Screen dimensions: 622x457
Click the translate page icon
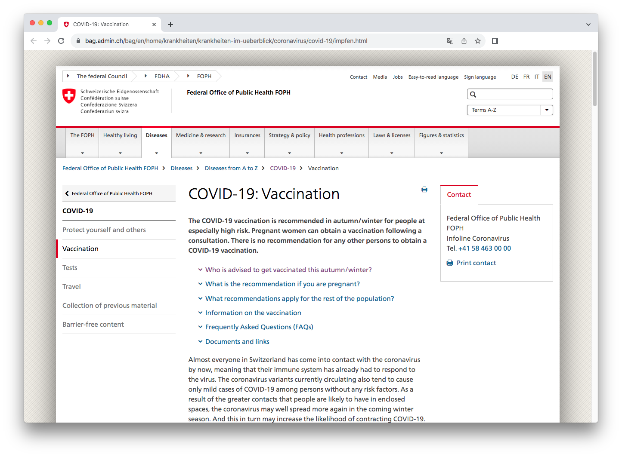click(450, 41)
